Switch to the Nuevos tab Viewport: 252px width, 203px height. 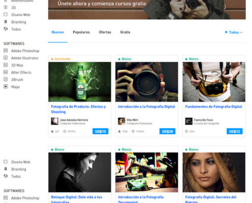point(58,32)
